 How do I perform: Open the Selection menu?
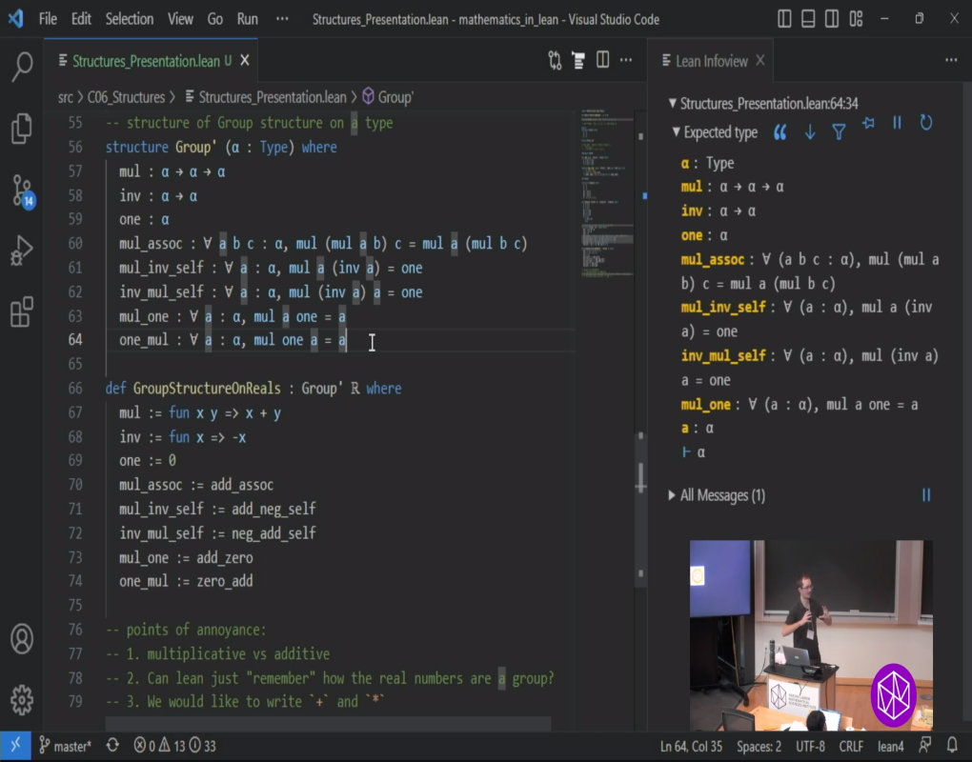(129, 19)
